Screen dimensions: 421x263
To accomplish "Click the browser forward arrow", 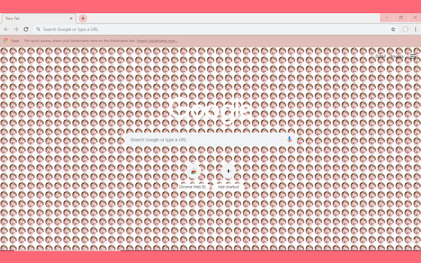I will point(16,29).
